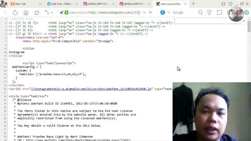Go to the home page
Viewport: 251px width, 141px height.
[26, 13]
